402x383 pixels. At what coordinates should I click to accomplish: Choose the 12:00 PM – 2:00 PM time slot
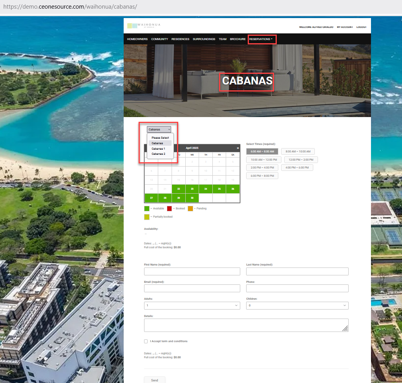(x=301, y=160)
